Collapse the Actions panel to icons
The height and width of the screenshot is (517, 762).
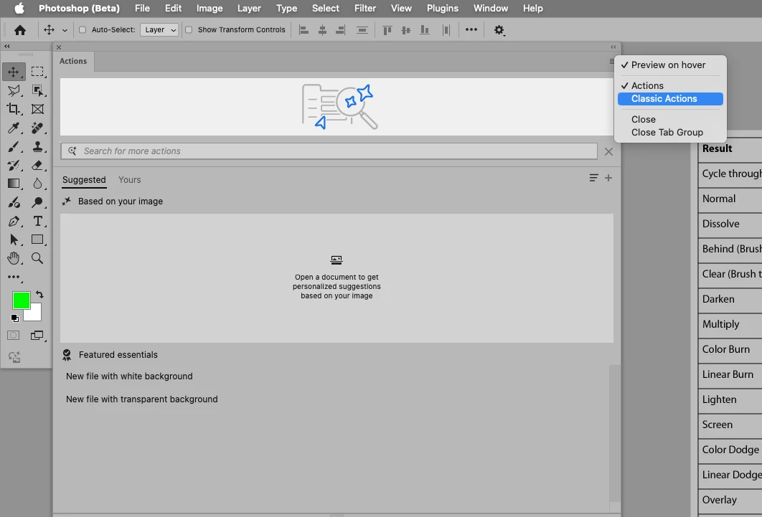613,47
